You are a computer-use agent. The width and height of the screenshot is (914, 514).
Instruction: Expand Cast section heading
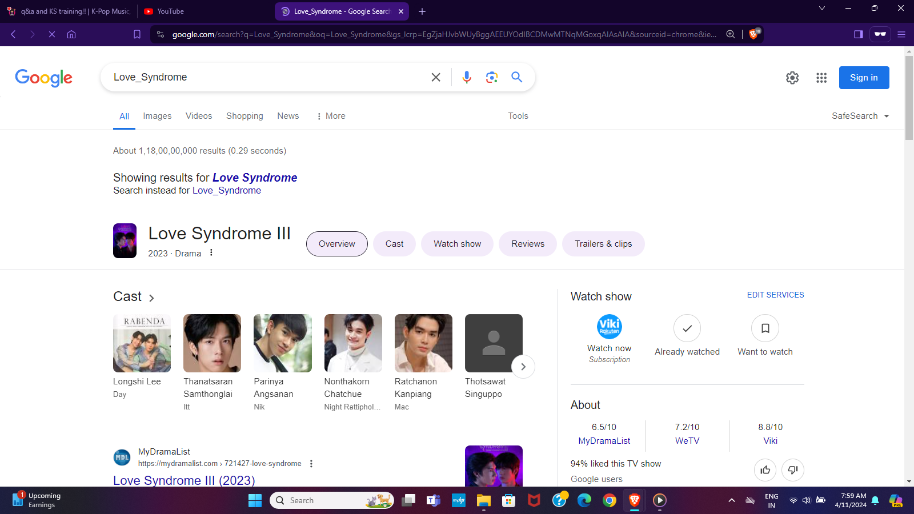point(134,296)
